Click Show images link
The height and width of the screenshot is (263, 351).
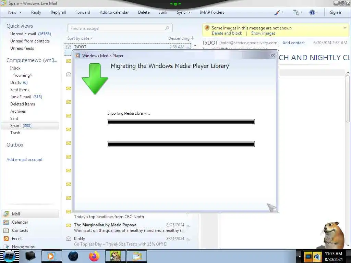263,33
